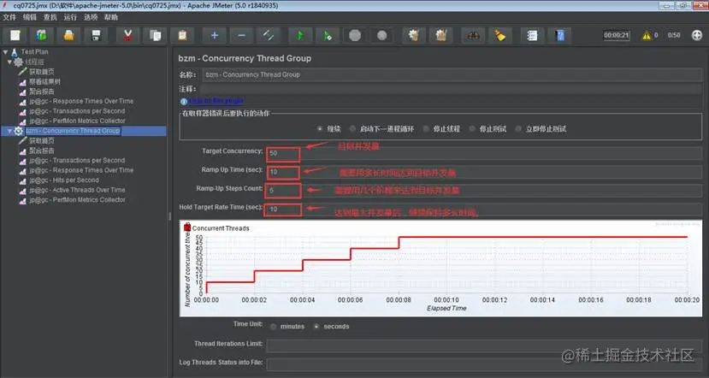This screenshot has height=378, width=709.
Task: Open the 编辑 menu
Action: pyautogui.click(x=30, y=17)
